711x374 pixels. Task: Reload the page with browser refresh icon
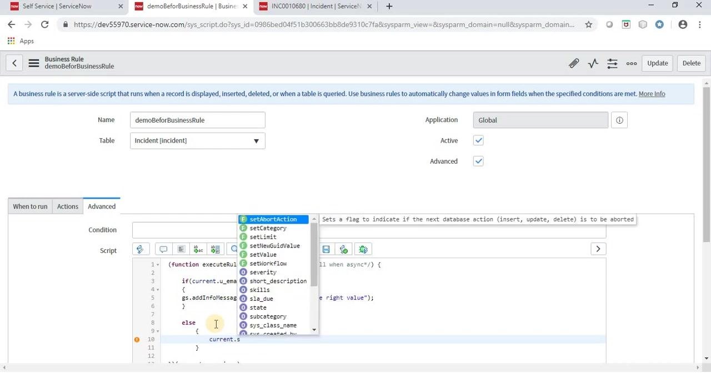(45, 24)
